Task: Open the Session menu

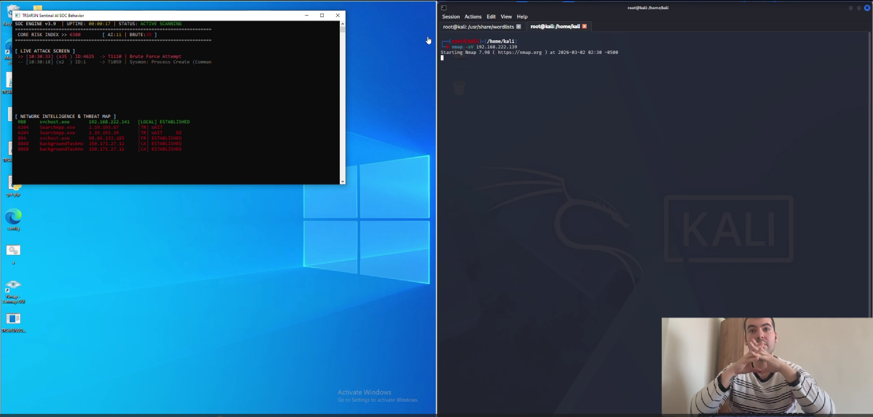Action: [451, 17]
